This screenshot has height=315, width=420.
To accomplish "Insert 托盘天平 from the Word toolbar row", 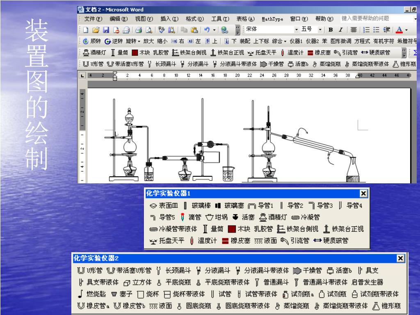I will (262, 52).
